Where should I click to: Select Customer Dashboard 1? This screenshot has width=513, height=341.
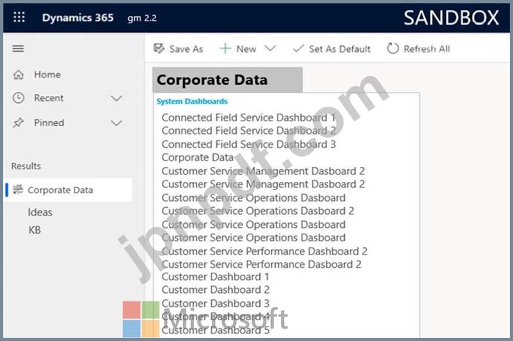pyautogui.click(x=215, y=277)
